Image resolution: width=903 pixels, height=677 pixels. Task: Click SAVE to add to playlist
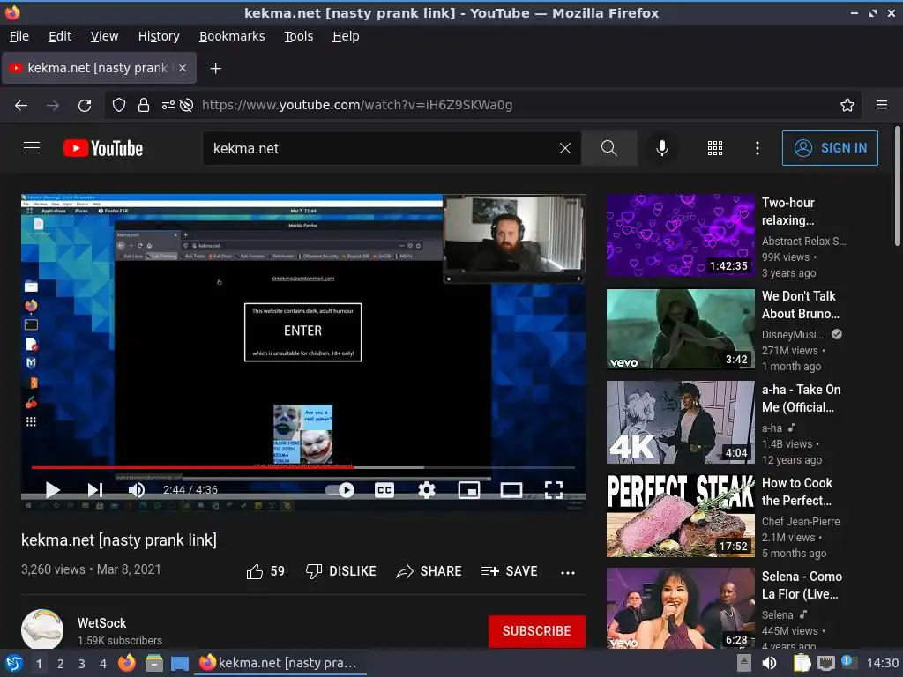tap(509, 571)
